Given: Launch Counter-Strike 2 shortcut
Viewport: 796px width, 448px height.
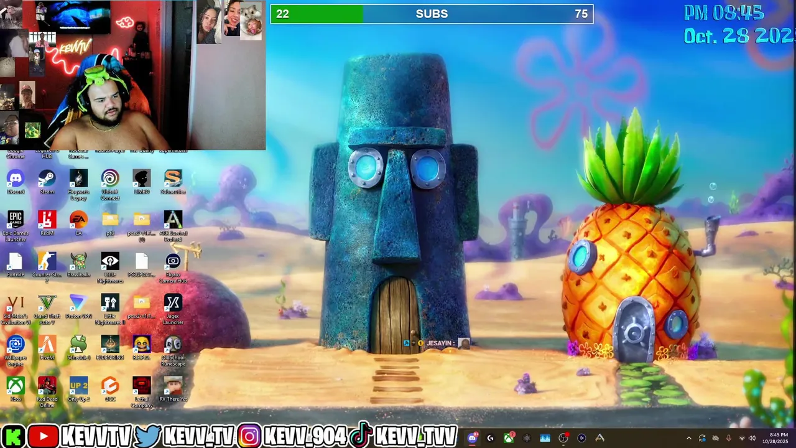Looking at the screenshot, I should click(47, 268).
